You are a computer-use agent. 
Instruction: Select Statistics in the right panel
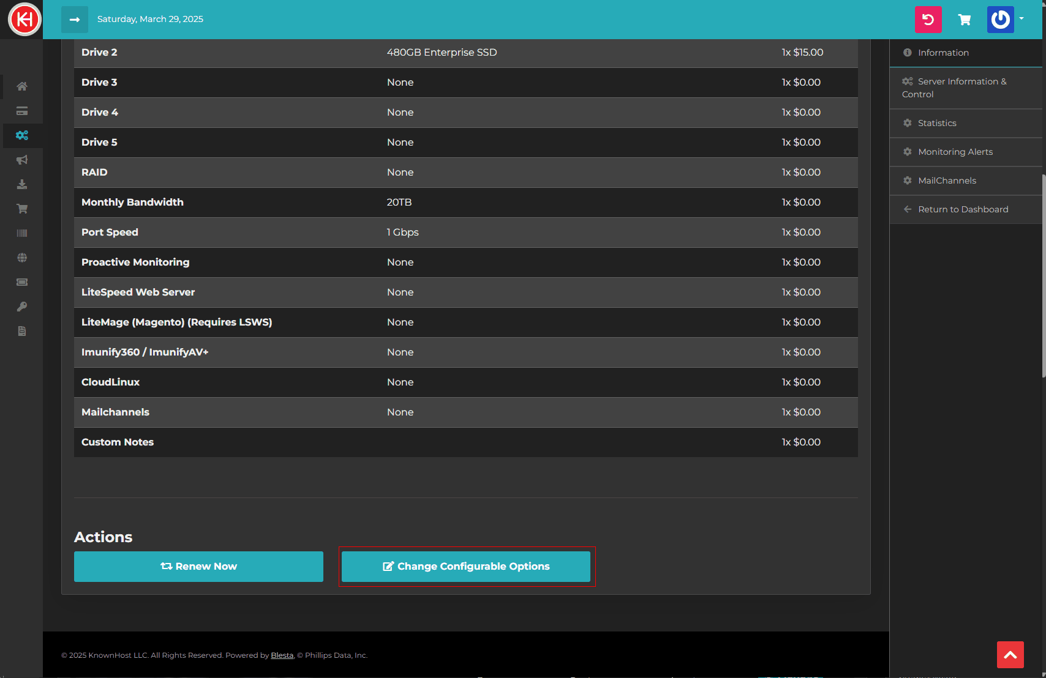coord(936,122)
